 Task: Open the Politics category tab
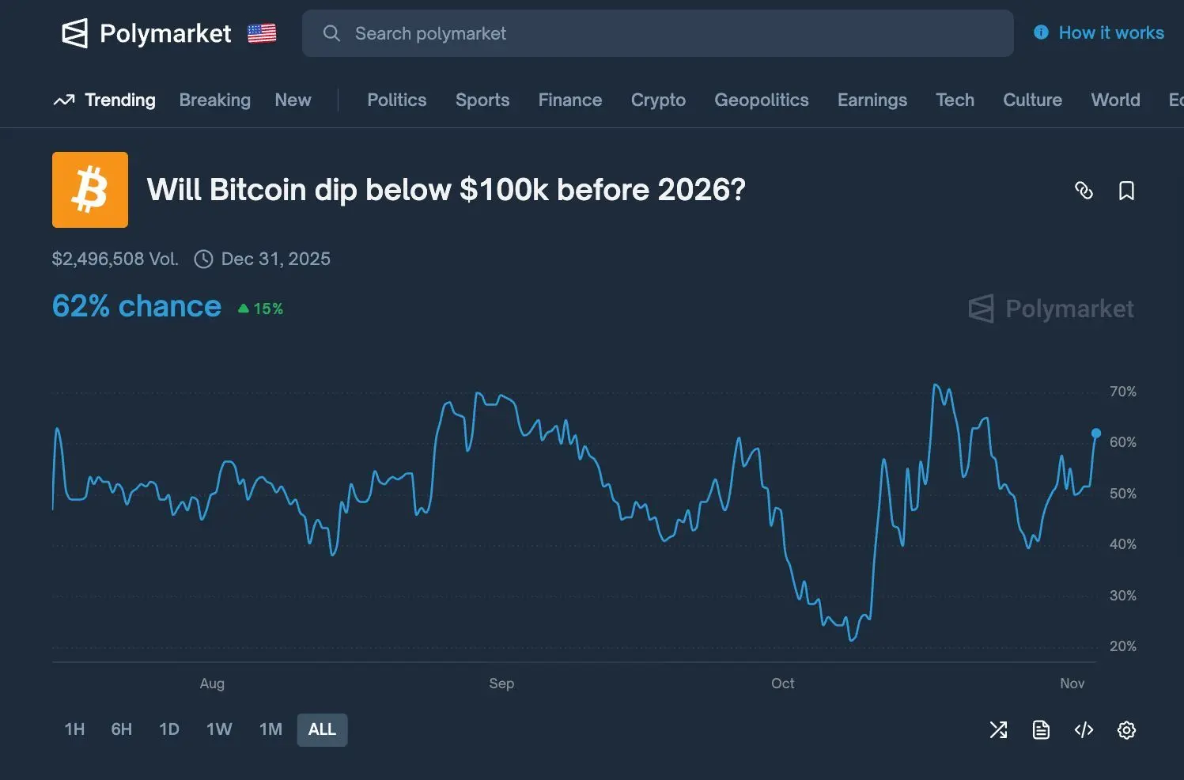(396, 100)
